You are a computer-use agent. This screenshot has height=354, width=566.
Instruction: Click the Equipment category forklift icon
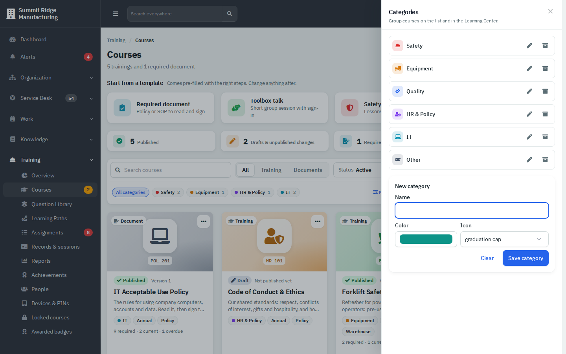click(398, 68)
